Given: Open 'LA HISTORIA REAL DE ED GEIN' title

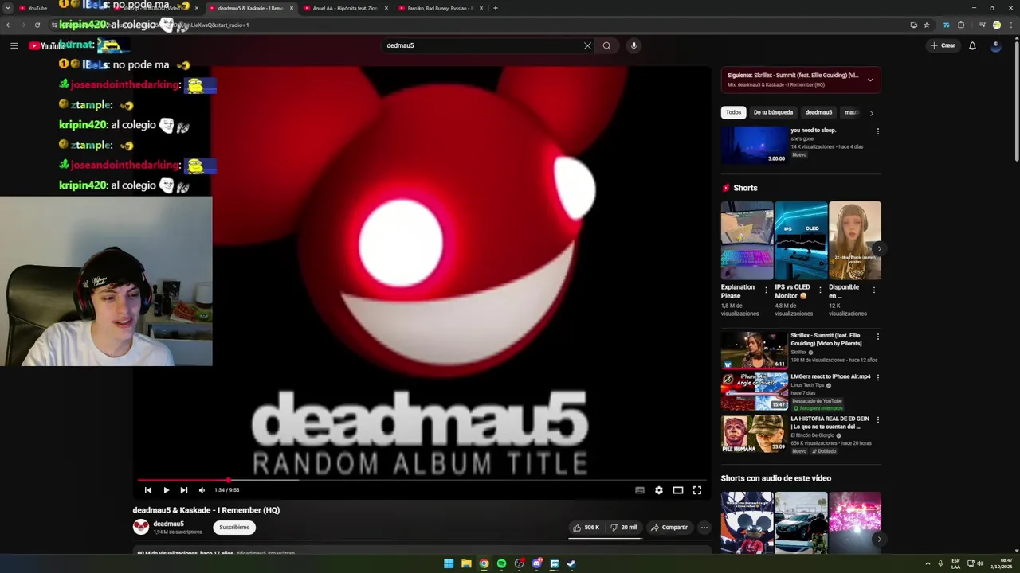Looking at the screenshot, I should [830, 423].
